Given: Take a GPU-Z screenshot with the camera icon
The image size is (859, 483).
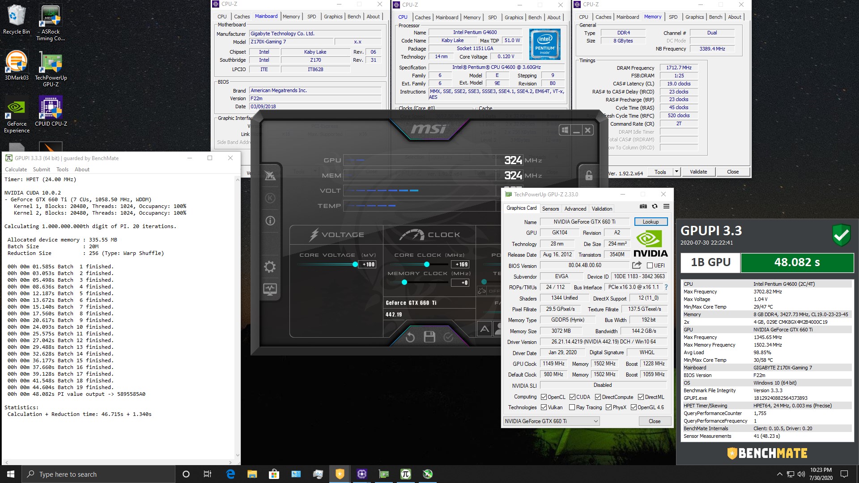Looking at the screenshot, I should click(x=643, y=206).
